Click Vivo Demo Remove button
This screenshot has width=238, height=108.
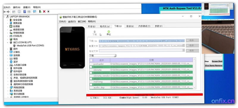pos(214,66)
